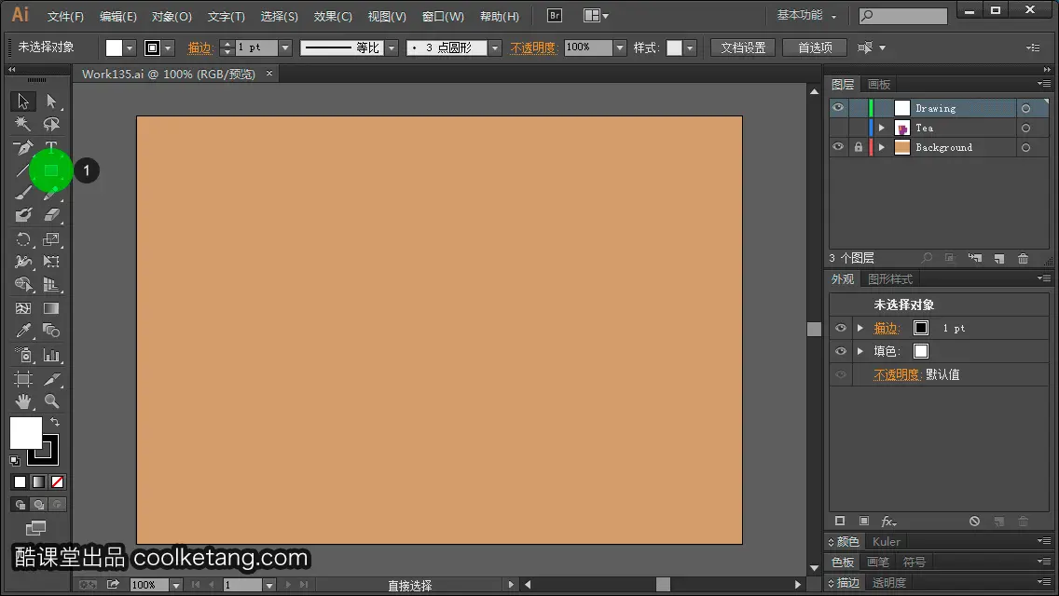Viewport: 1059px width, 596px height.
Task: Expand 填色 row in Appearance panel
Action: tap(860, 351)
